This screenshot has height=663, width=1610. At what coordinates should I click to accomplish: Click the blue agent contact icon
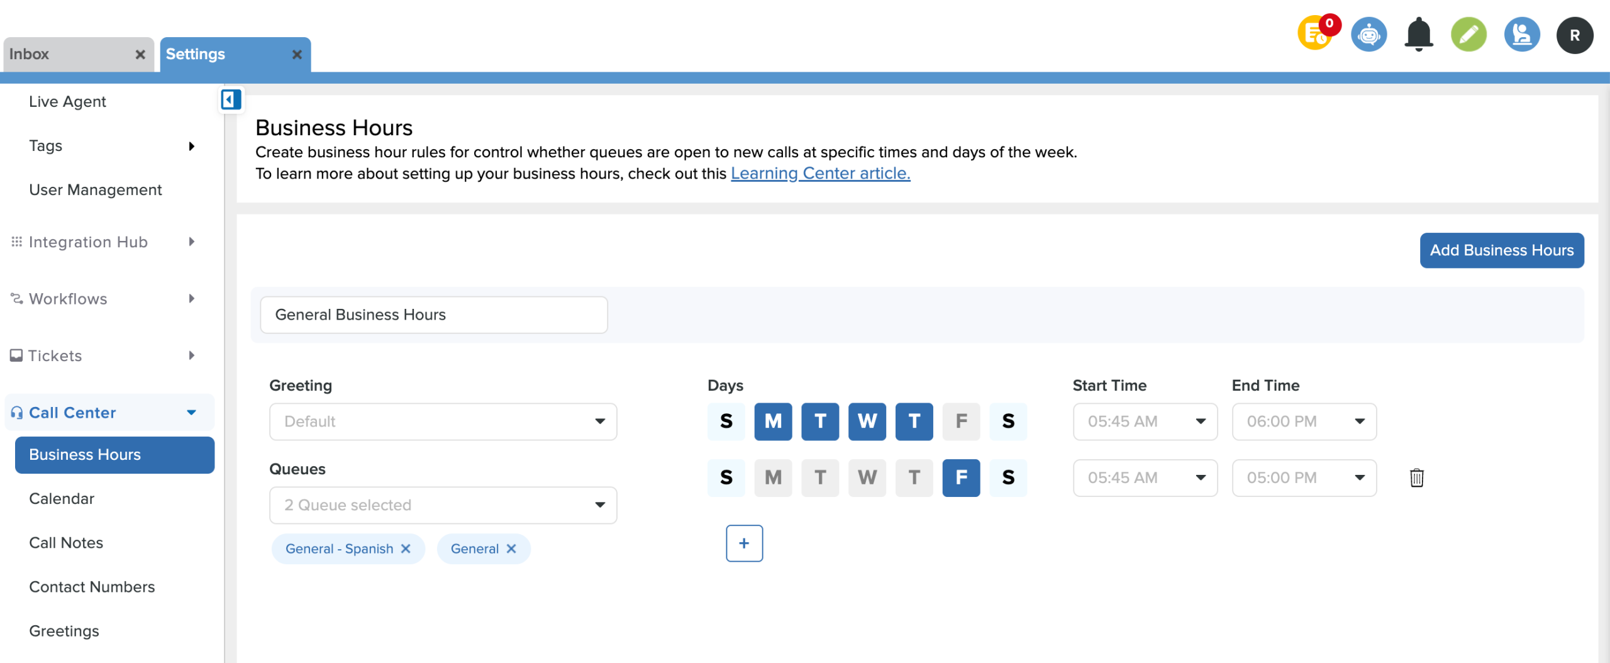[x=1521, y=35]
